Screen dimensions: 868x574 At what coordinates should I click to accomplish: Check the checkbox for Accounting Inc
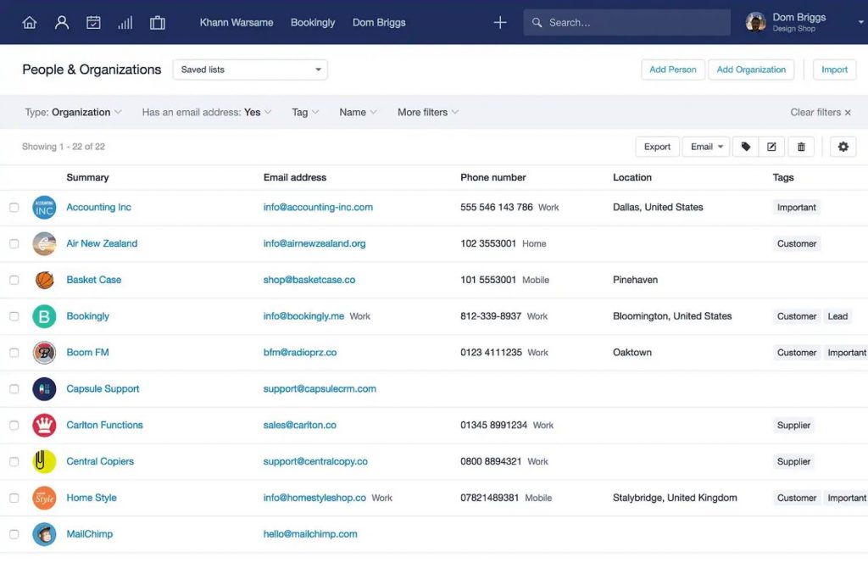(x=14, y=207)
